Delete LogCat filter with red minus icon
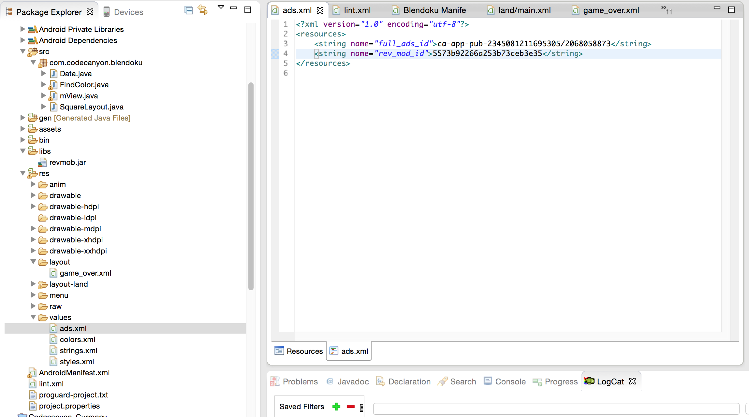The height and width of the screenshot is (417, 749). pos(350,407)
